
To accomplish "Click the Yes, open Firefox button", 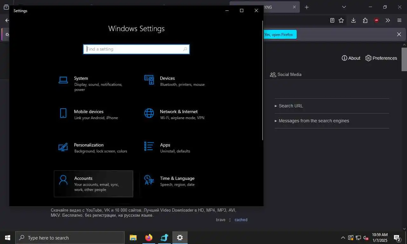I will coord(280,34).
